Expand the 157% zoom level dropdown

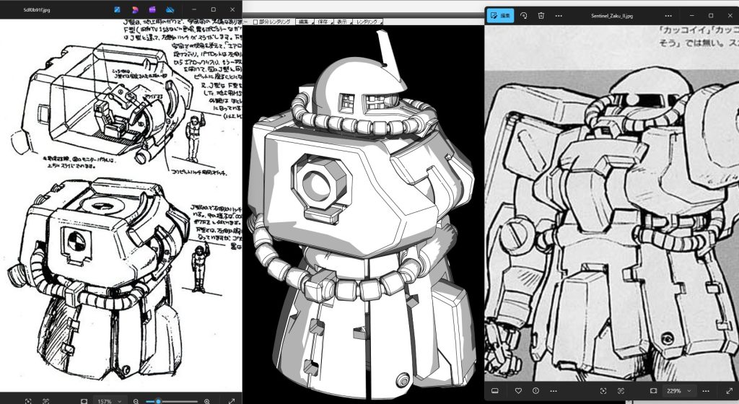[x=109, y=401]
